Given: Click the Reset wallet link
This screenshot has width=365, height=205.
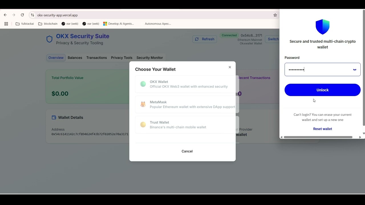Looking at the screenshot, I should tap(323, 129).
